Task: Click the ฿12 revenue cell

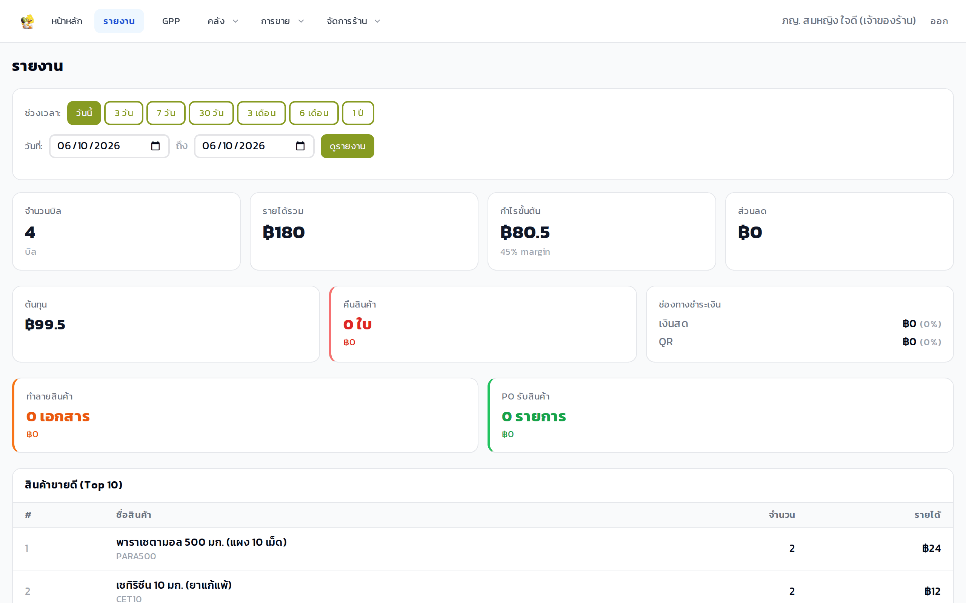Action: click(932, 591)
